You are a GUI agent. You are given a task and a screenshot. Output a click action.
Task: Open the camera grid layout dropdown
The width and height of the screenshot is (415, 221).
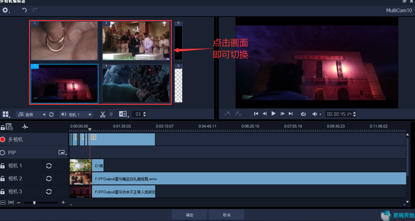click(x=6, y=114)
